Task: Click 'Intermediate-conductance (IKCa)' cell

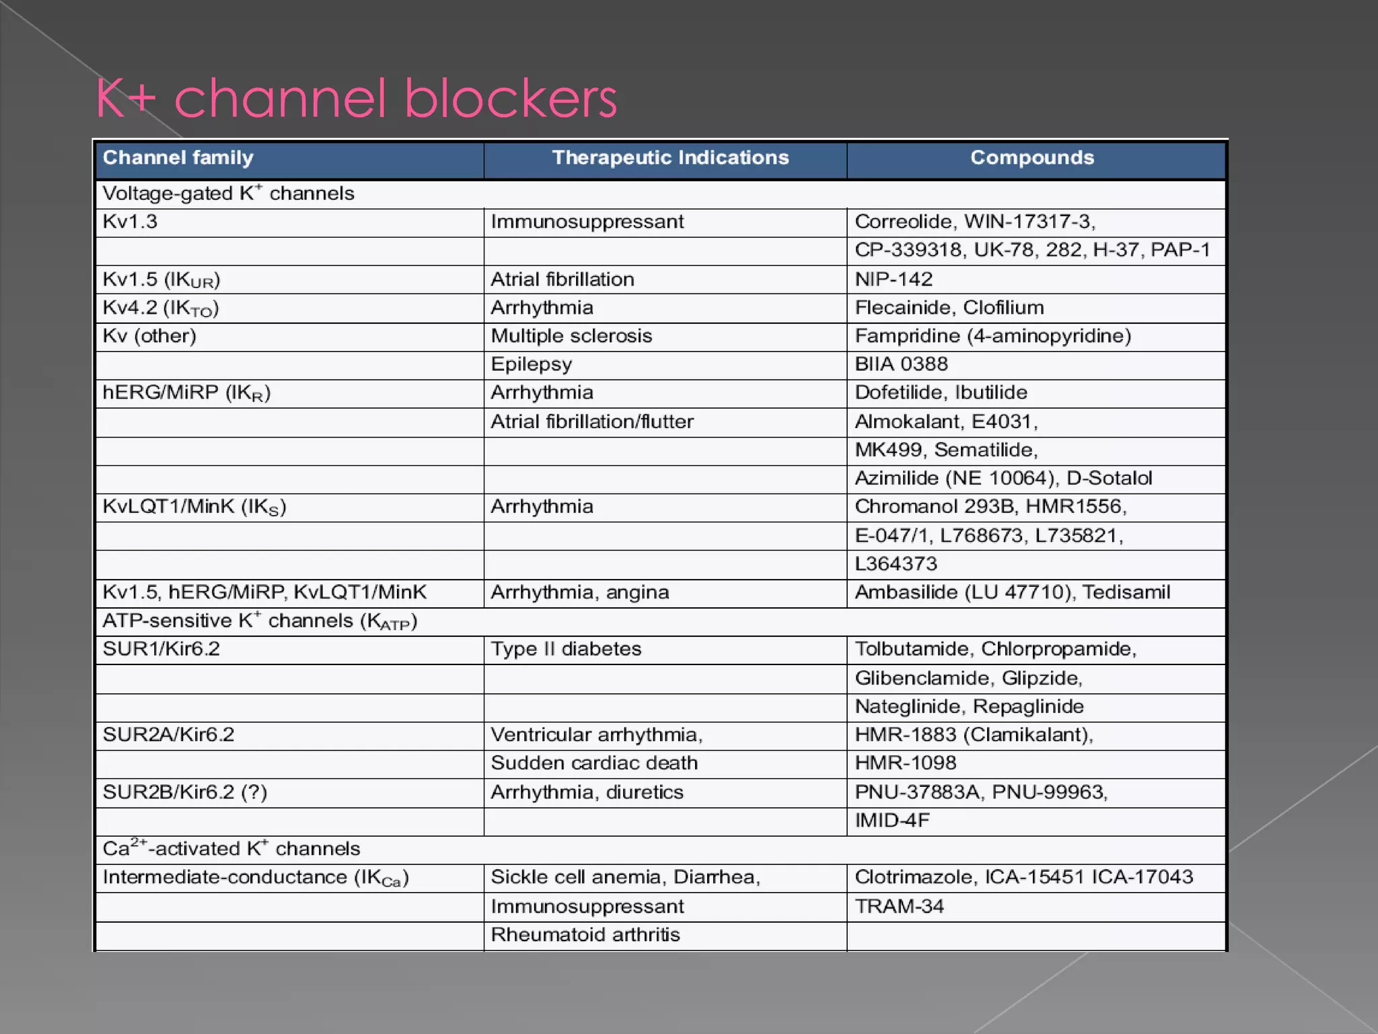Action: [289, 878]
